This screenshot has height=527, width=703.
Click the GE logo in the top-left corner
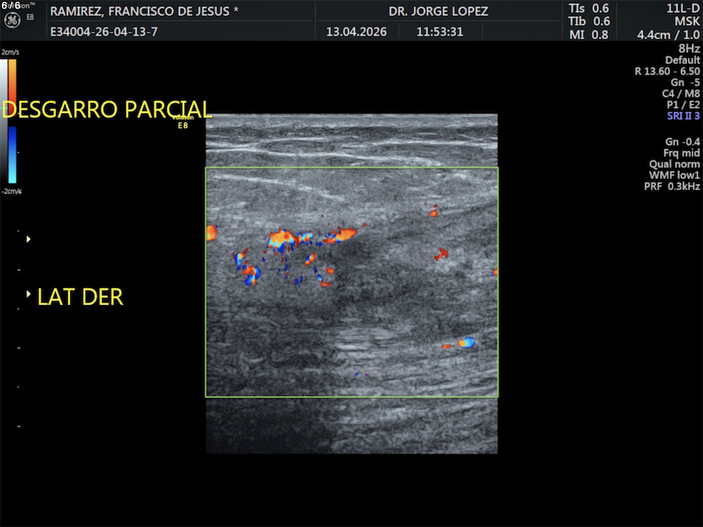point(12,20)
